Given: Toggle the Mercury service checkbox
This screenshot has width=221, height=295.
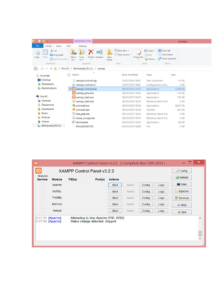Looking at the screenshot, I should coord(43,204).
